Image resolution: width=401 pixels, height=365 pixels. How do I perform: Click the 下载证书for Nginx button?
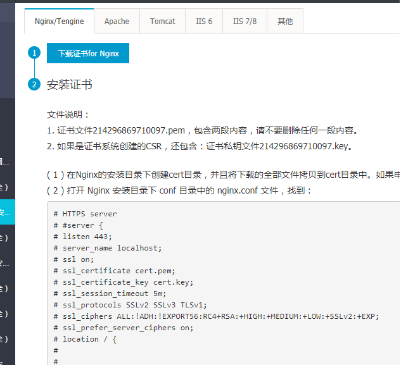88,53
